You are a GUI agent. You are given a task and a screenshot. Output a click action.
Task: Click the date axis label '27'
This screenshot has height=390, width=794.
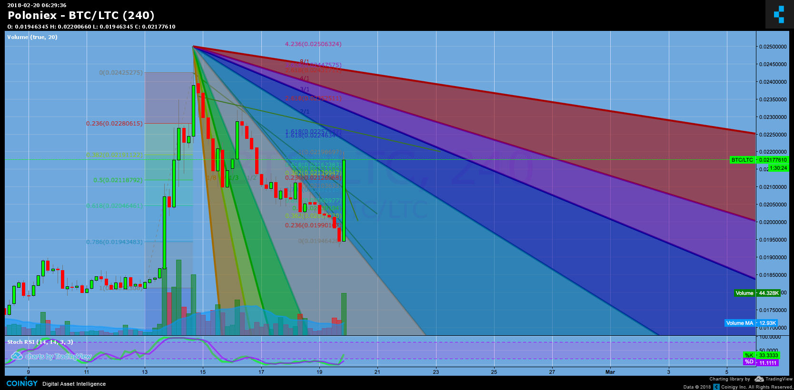(x=552, y=372)
